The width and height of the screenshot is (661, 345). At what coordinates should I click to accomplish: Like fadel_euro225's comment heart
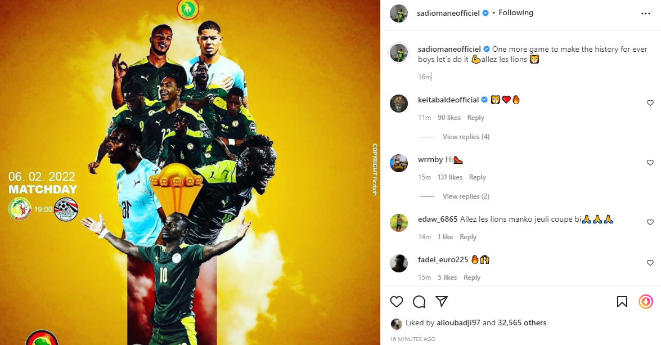(x=650, y=263)
